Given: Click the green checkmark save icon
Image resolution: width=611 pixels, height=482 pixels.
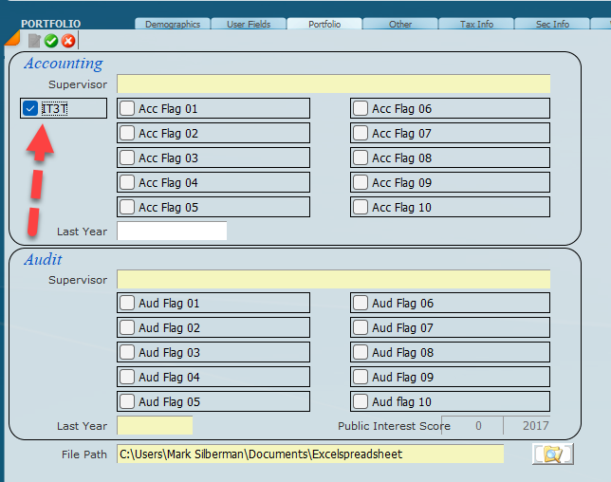Looking at the screenshot, I should (x=51, y=41).
